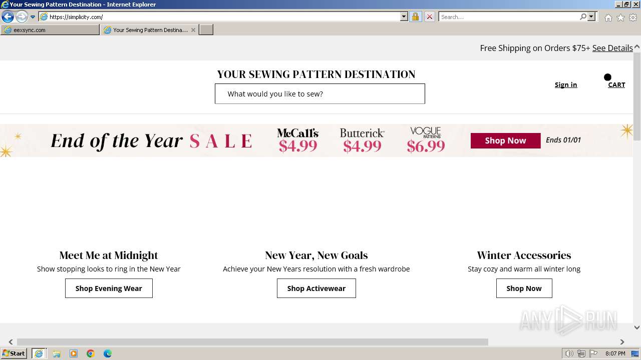Click the Show desktop icon by the clock
The image size is (641, 360).
[x=635, y=353]
